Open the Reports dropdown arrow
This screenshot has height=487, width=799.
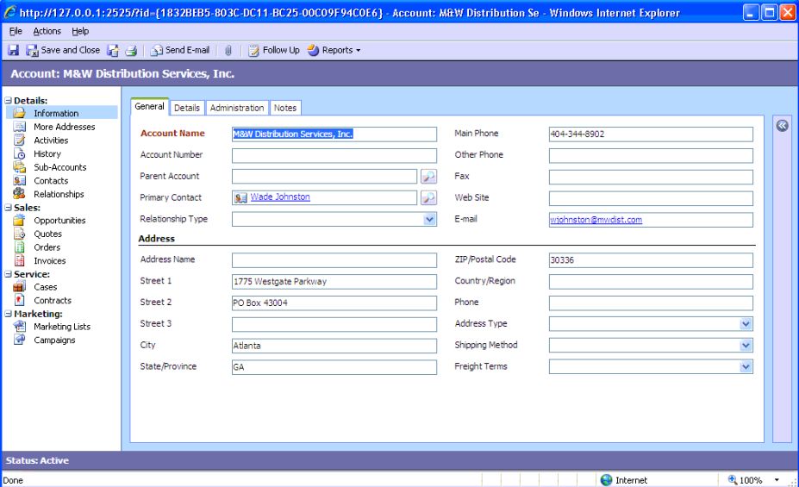click(x=359, y=51)
